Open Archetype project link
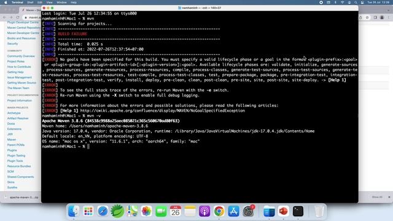393x221 pixels. [14, 113]
